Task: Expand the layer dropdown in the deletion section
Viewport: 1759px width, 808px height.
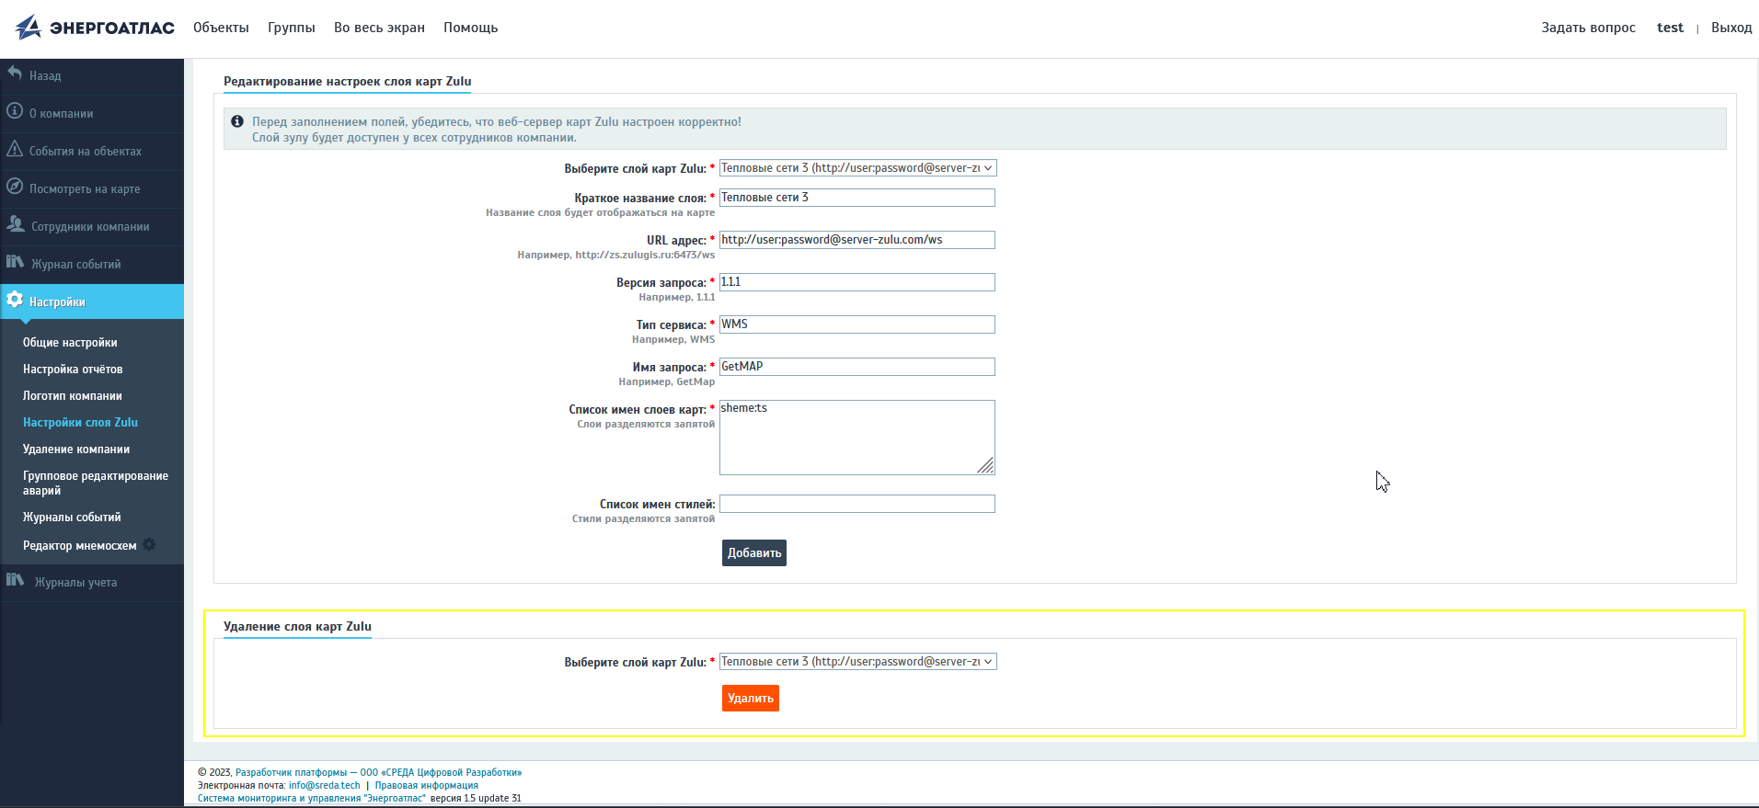Action: point(857,662)
